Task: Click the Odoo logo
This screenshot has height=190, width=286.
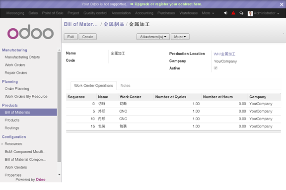Action: click(30, 32)
